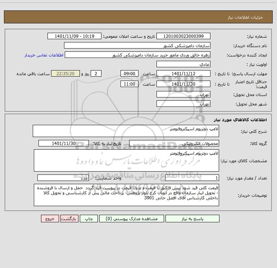The height and width of the screenshot is (268, 277).
Task: Click the quantity field showing 1
Action: tap(192, 178)
